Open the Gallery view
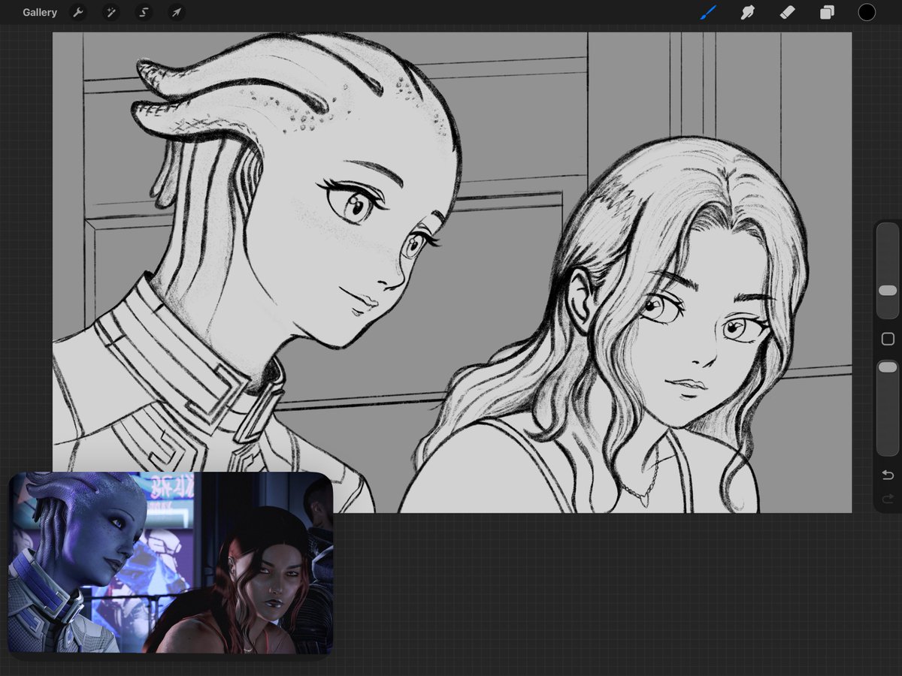 coord(40,13)
